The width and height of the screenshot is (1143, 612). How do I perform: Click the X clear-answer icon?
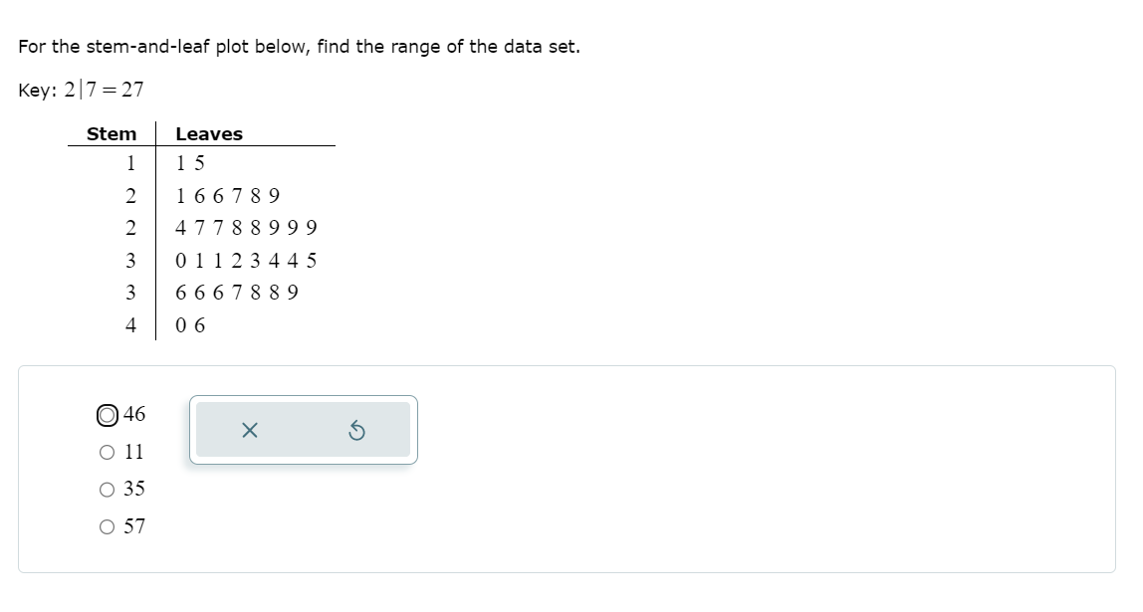[x=250, y=428]
